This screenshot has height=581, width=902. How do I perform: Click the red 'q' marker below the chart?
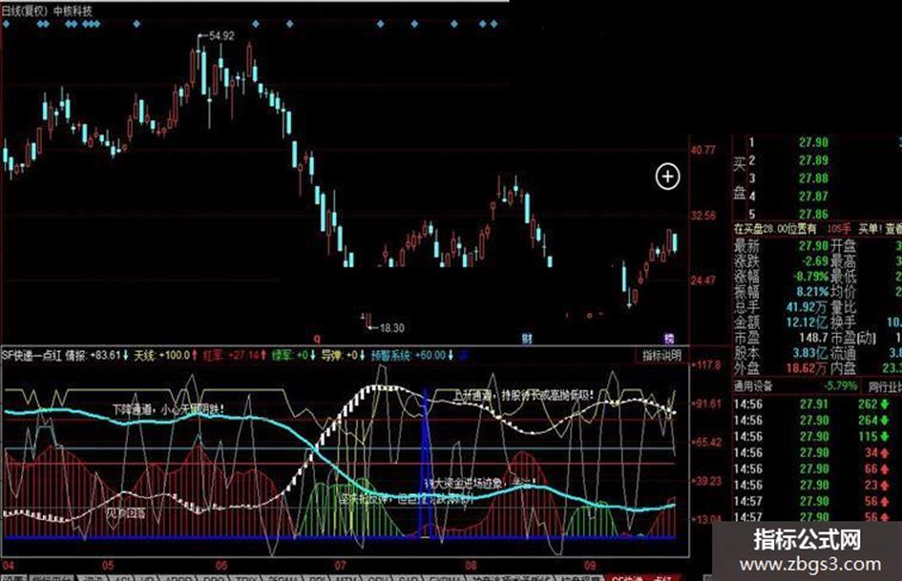[x=316, y=339]
